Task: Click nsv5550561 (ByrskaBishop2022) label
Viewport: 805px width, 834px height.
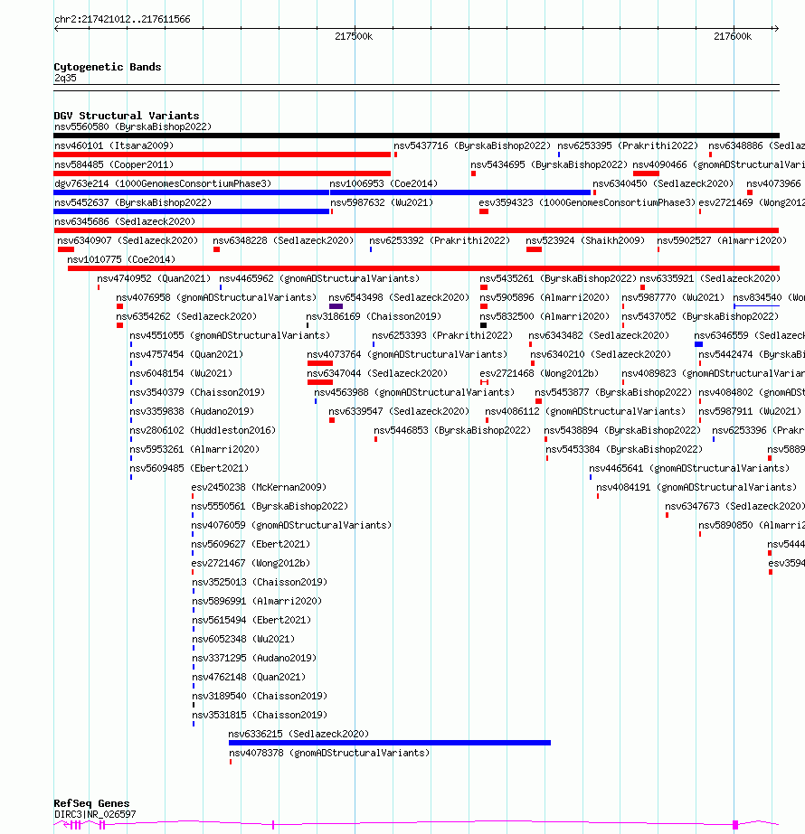Action: [x=270, y=506]
